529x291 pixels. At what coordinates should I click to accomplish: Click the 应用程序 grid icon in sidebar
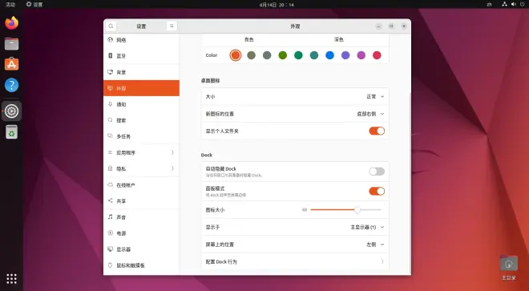pos(110,152)
